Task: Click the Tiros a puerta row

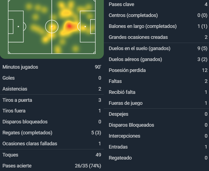Action: [x=52, y=100]
